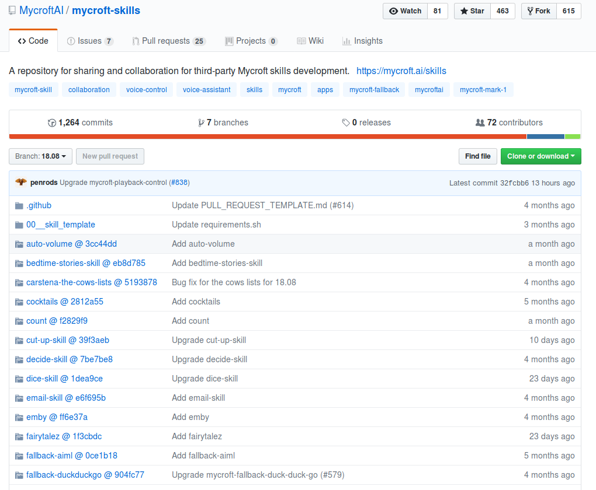Click the Find file button

pos(477,156)
